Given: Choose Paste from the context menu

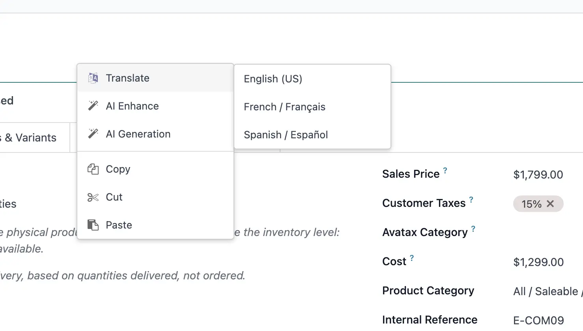Looking at the screenshot, I should (x=119, y=225).
